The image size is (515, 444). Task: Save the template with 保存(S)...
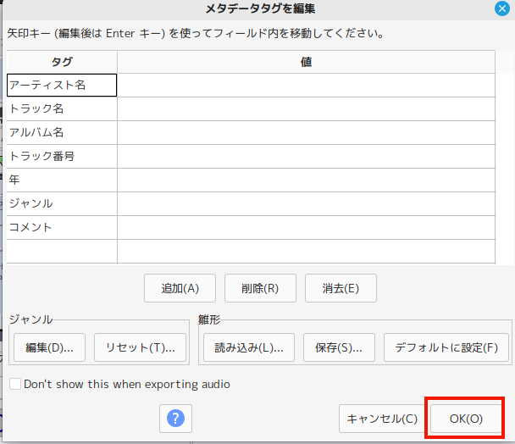click(x=339, y=347)
